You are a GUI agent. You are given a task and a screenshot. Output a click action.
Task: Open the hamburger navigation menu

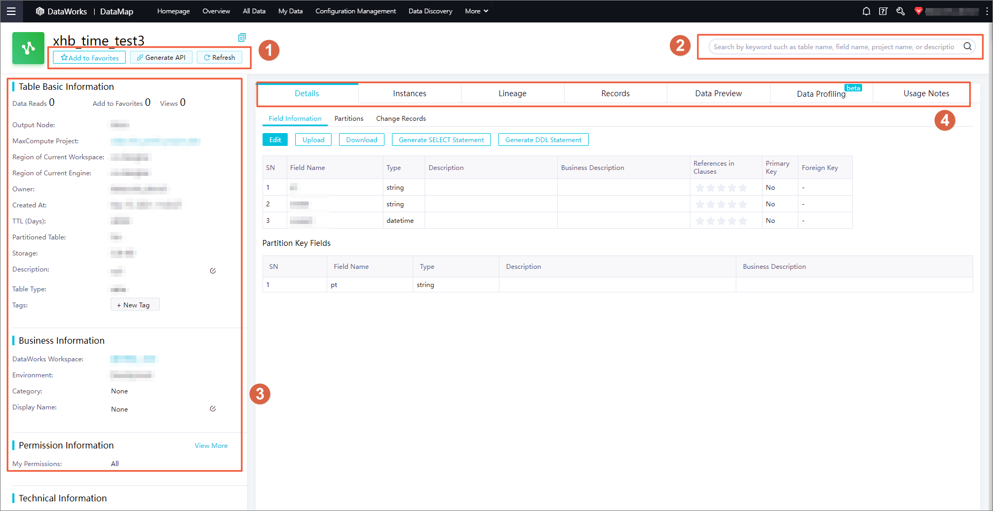point(11,11)
